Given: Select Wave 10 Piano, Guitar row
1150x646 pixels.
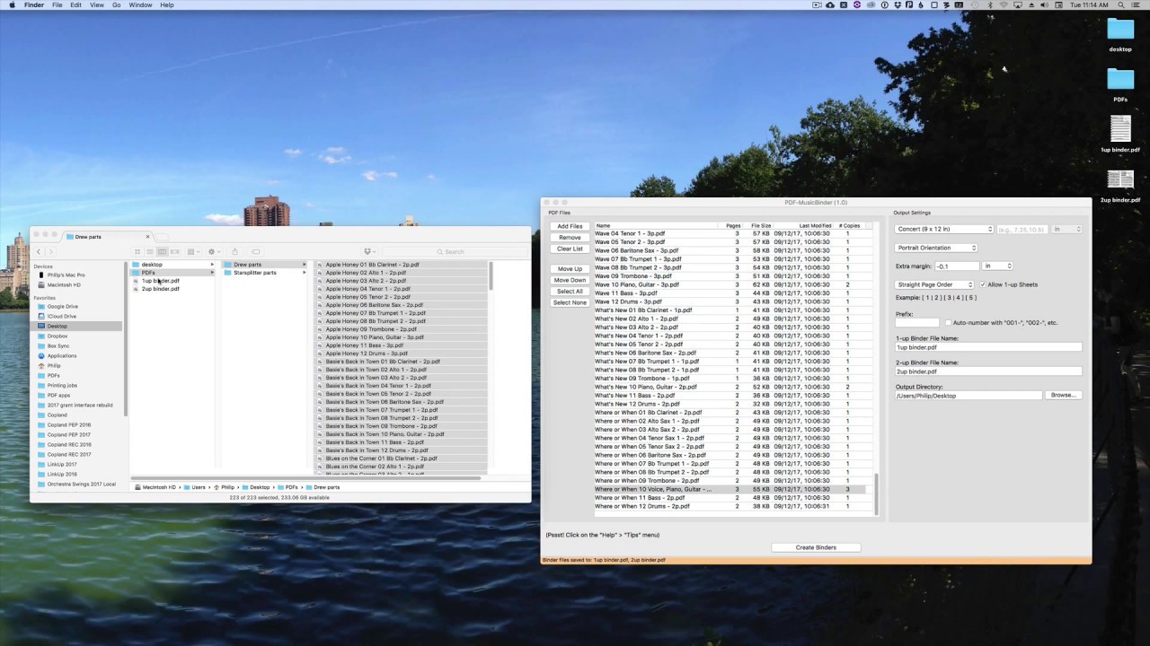Looking at the screenshot, I should 730,285.
